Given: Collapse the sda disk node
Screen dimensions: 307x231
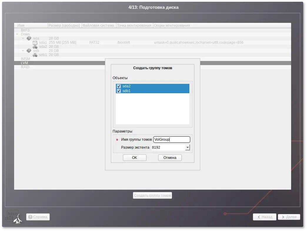Looking at the screenshot, I should pyautogui.click(x=23, y=38).
